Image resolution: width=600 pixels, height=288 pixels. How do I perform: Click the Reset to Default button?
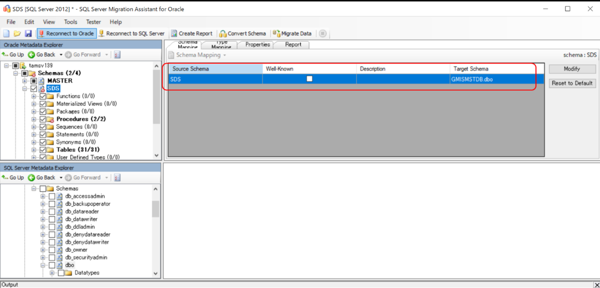(x=572, y=83)
